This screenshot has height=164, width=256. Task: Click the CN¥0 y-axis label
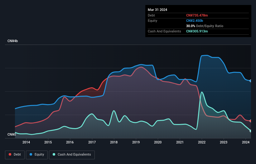click(12, 134)
